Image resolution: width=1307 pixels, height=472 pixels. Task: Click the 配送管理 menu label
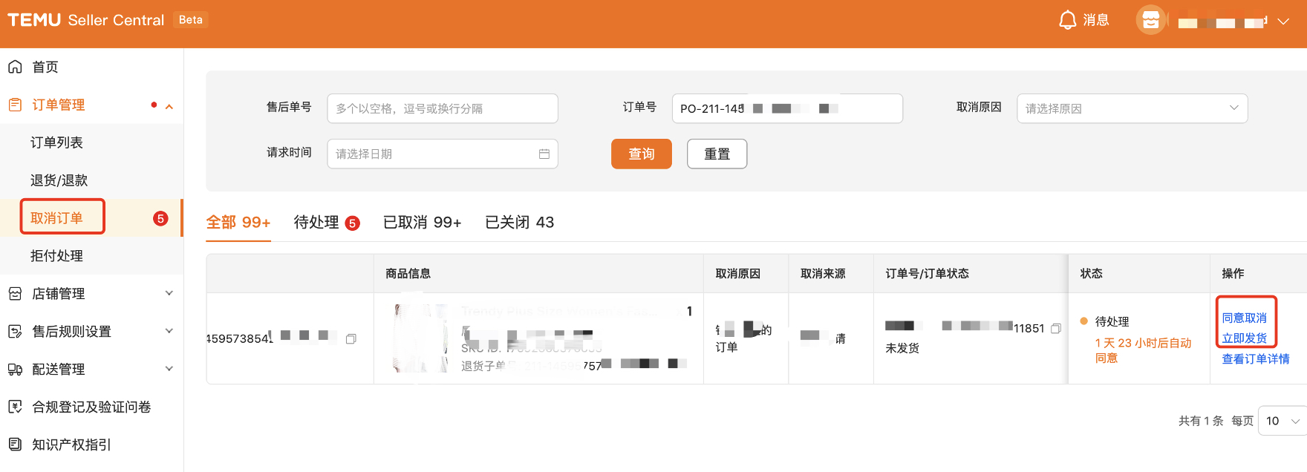click(59, 370)
